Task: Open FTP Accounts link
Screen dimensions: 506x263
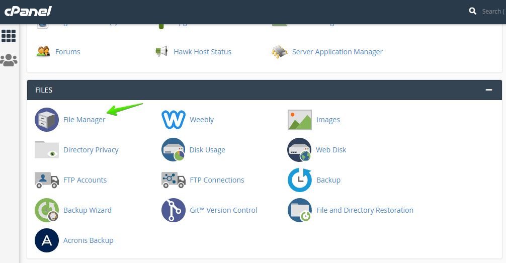Action: pyautogui.click(x=85, y=180)
